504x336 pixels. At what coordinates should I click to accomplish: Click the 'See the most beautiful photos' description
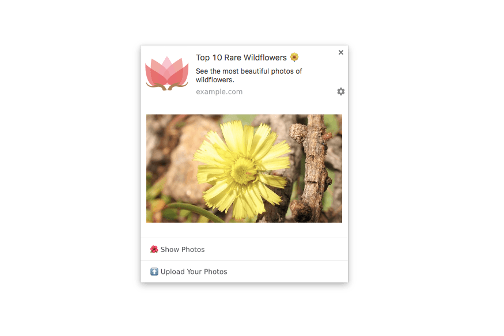pyautogui.click(x=249, y=75)
